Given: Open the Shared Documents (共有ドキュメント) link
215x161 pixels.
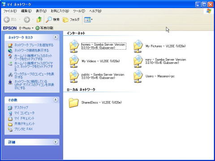Looking at the screenshot, I should pos(25,124).
